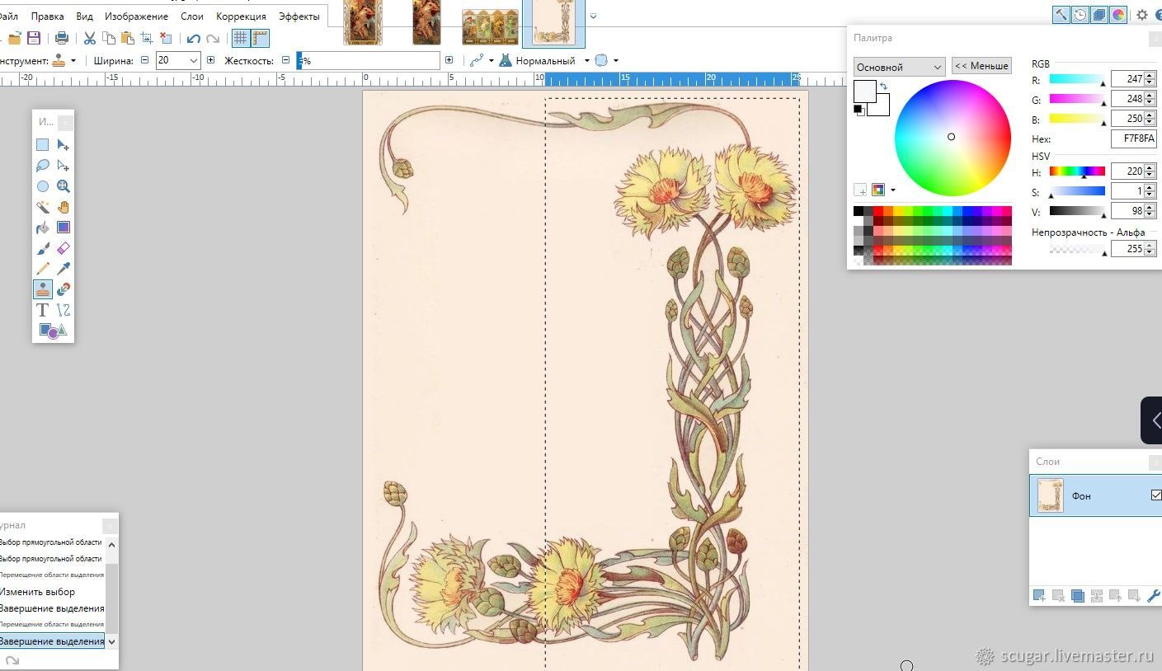Toggle the Colors window button
The height and width of the screenshot is (671, 1162).
tap(1119, 14)
